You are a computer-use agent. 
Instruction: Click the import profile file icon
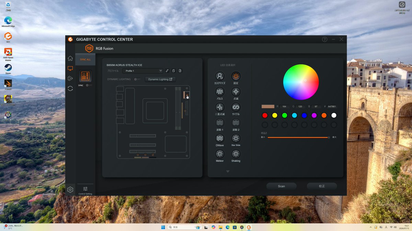coord(180,71)
